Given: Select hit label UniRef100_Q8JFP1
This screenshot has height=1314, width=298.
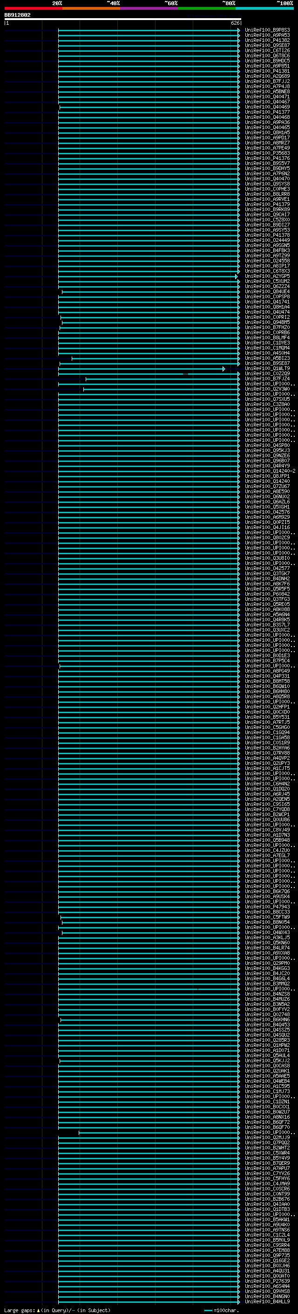Looking at the screenshot, I should (x=267, y=476).
